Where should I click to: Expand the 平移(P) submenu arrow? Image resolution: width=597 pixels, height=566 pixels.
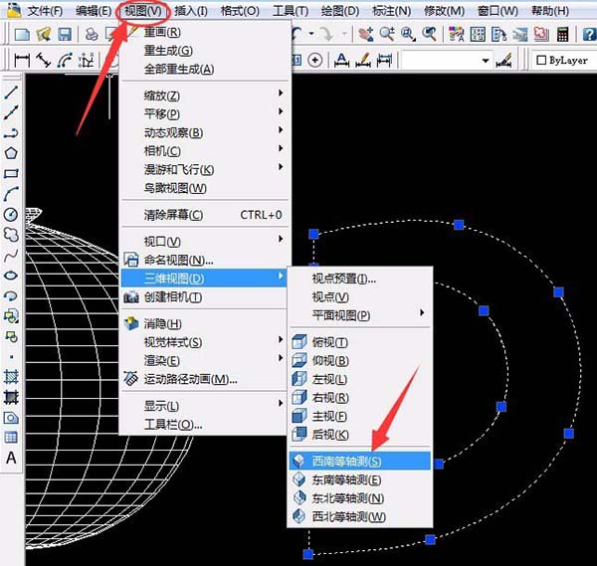click(x=281, y=111)
